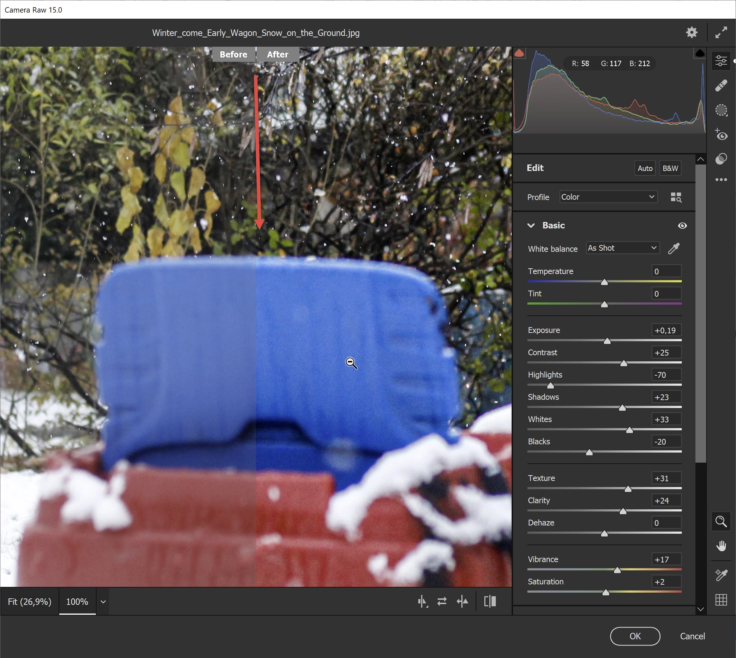Toggle Basic panel visibility eye
Screen dimensions: 736x658
tap(682, 226)
